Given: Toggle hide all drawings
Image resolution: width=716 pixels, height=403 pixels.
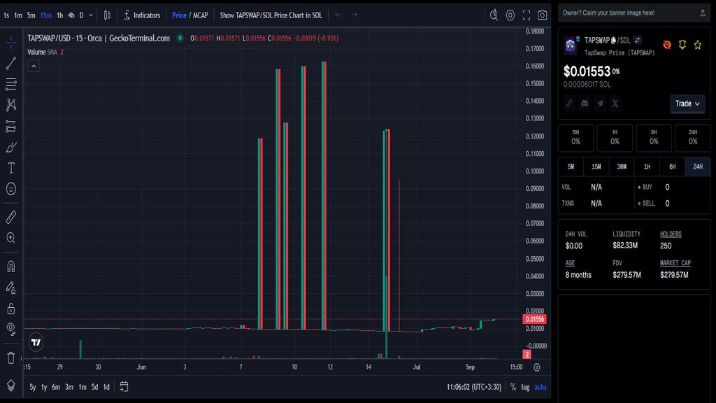Looking at the screenshot, I should point(11,329).
